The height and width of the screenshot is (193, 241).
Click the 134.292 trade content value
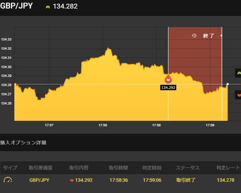pos(84,180)
